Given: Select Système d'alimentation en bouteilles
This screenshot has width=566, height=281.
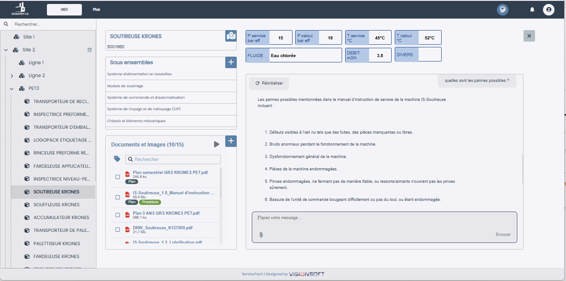Looking at the screenshot, I should coord(171,74).
